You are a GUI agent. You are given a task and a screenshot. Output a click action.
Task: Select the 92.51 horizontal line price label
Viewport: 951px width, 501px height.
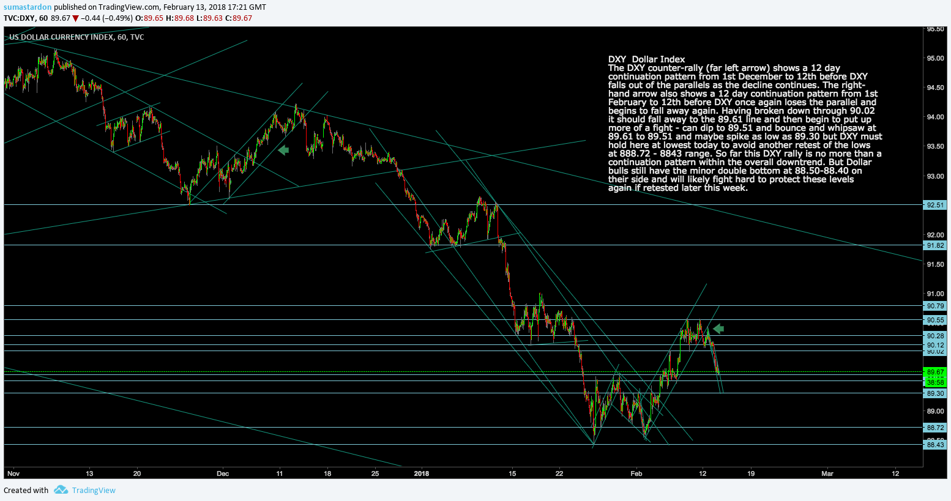934,205
